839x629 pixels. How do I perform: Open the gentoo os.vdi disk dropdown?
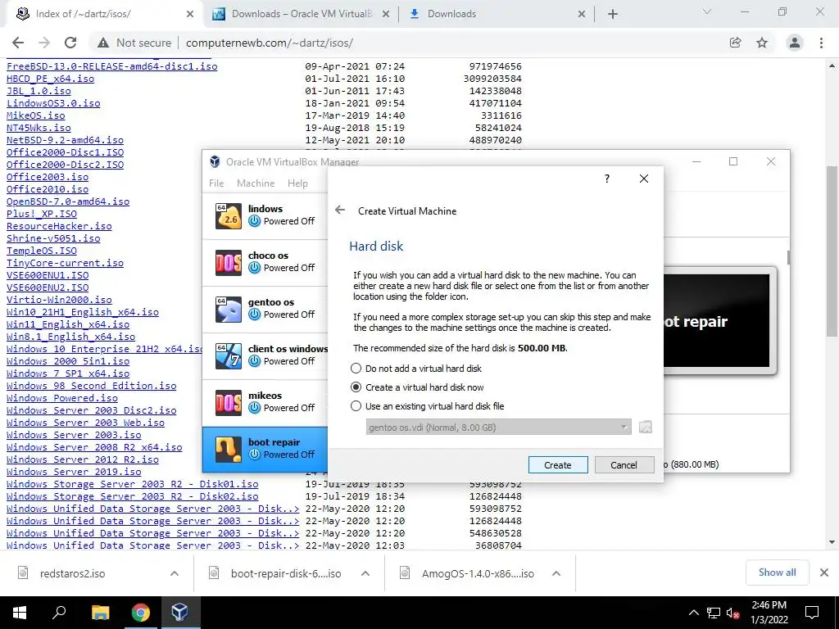click(x=499, y=427)
